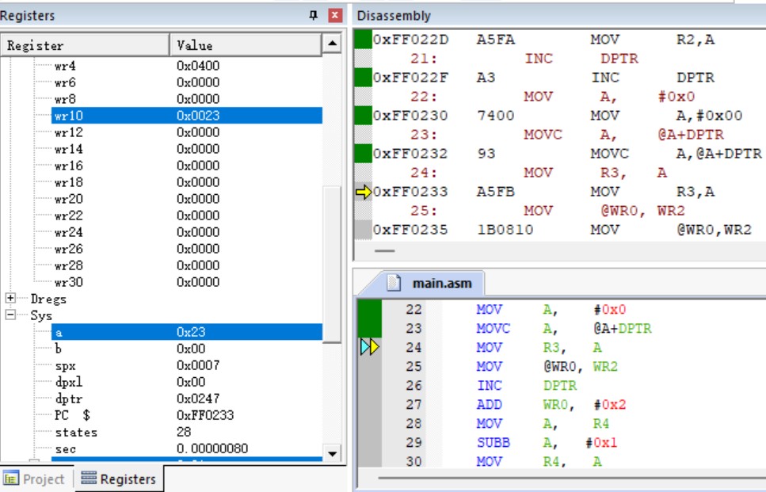Click disassembly address 0xFF0230
Screen dimensions: 766x492
pos(410,116)
